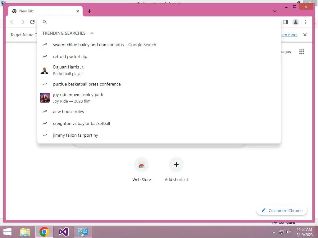Open File Explorer from the taskbar
This screenshot has height=238, width=318.
click(x=25, y=232)
